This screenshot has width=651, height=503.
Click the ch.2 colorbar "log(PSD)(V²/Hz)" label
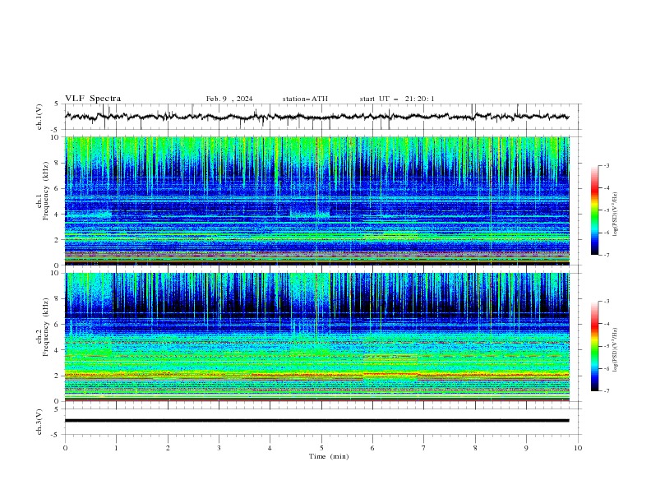615,350
